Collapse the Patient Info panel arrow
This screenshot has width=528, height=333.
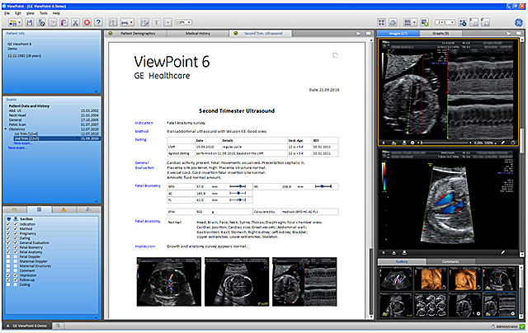96,91
